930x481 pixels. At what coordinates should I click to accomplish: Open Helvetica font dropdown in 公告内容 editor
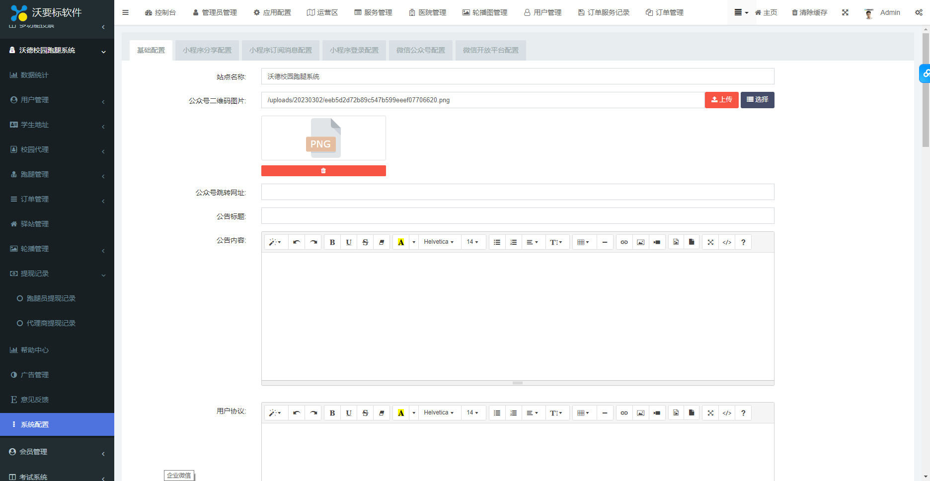(x=438, y=242)
